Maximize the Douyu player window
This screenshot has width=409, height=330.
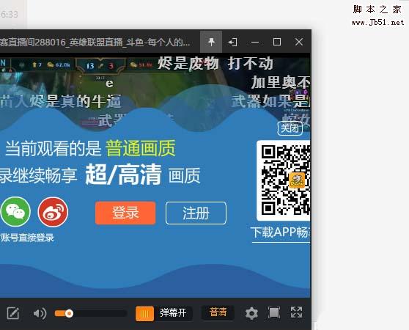(277, 42)
